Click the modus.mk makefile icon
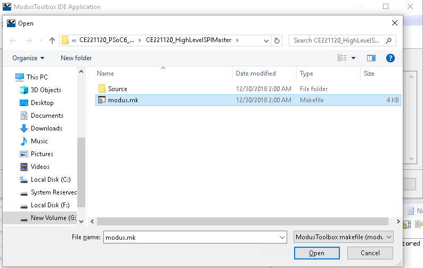 click(101, 100)
